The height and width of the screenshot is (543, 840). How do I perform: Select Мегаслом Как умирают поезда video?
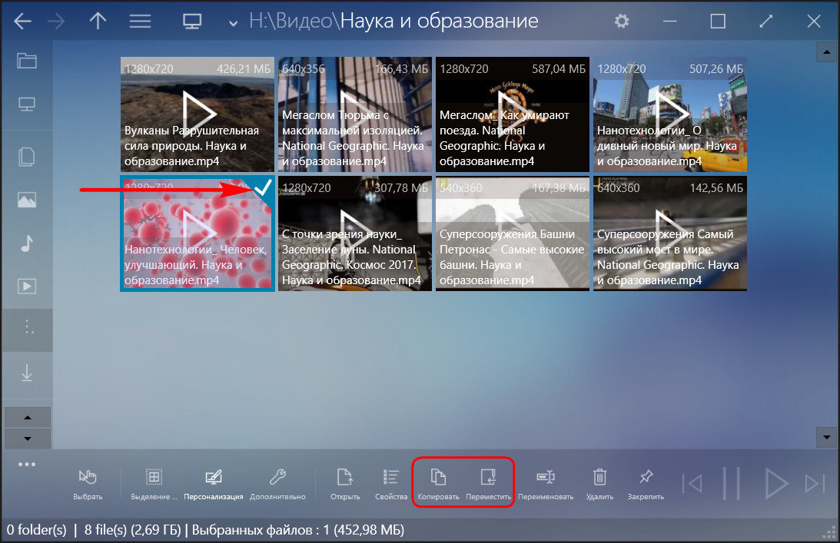(512, 114)
